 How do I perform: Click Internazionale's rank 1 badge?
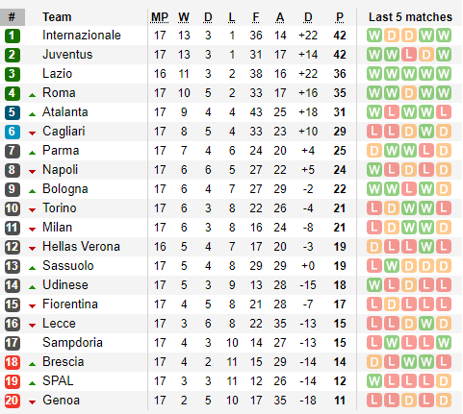[x=13, y=36]
